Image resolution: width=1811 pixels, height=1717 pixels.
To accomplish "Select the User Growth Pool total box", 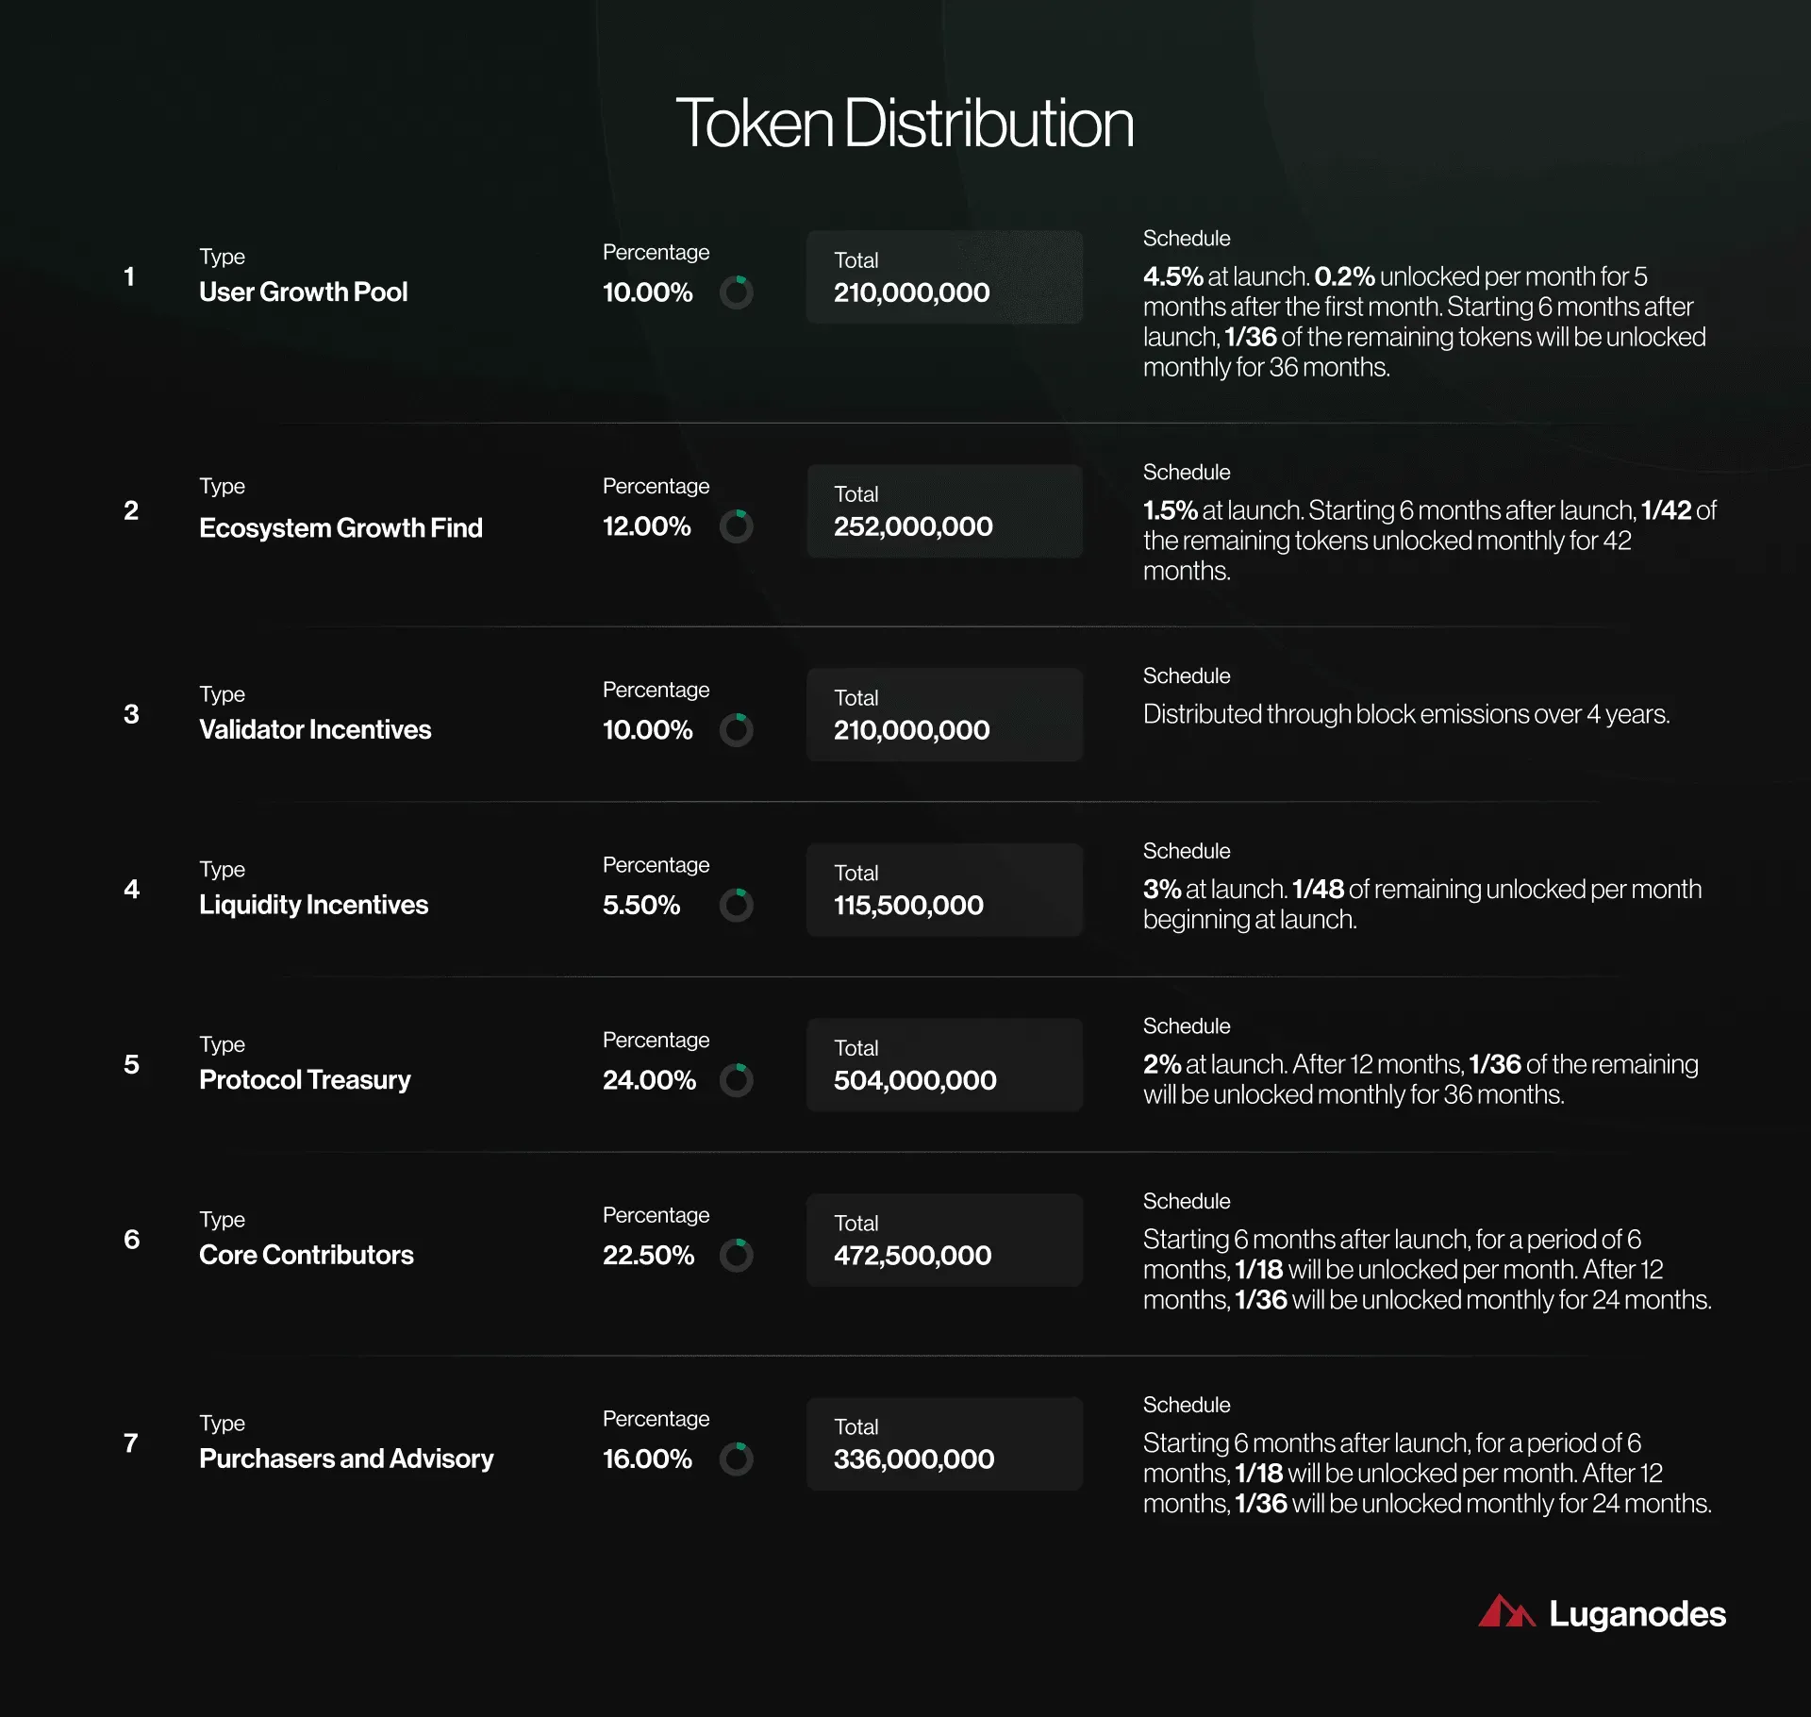I will click(x=944, y=277).
